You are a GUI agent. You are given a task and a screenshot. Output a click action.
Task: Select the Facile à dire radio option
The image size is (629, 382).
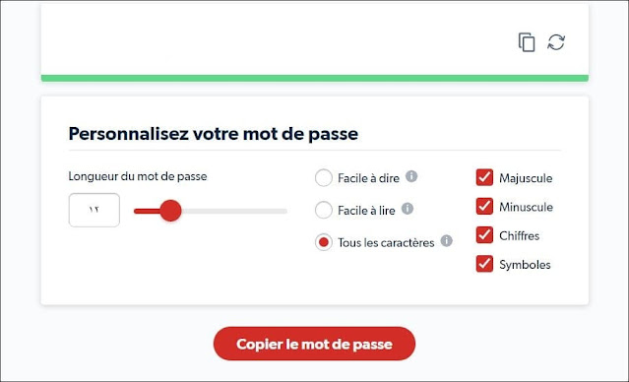[x=323, y=178]
